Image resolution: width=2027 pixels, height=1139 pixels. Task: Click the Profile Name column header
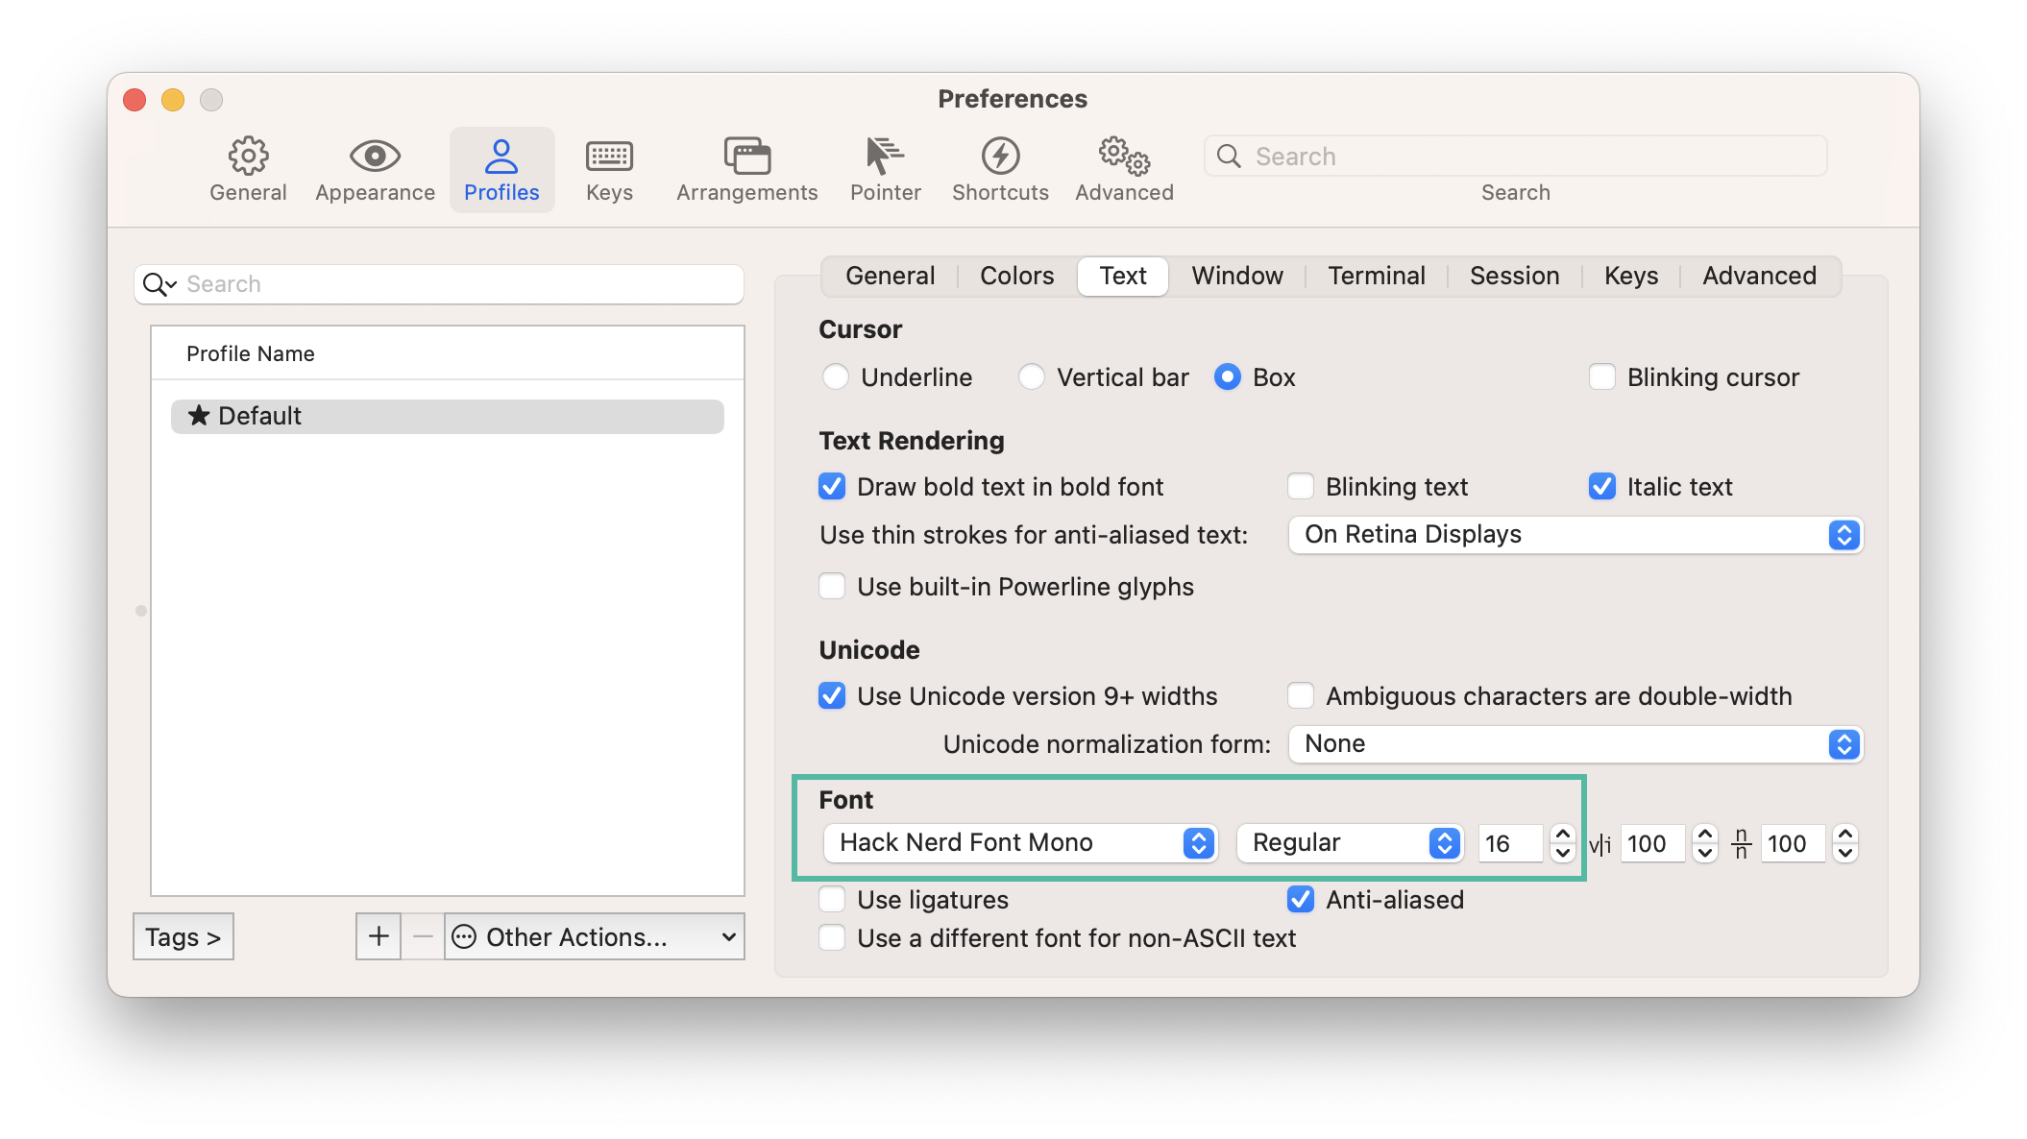click(x=447, y=353)
